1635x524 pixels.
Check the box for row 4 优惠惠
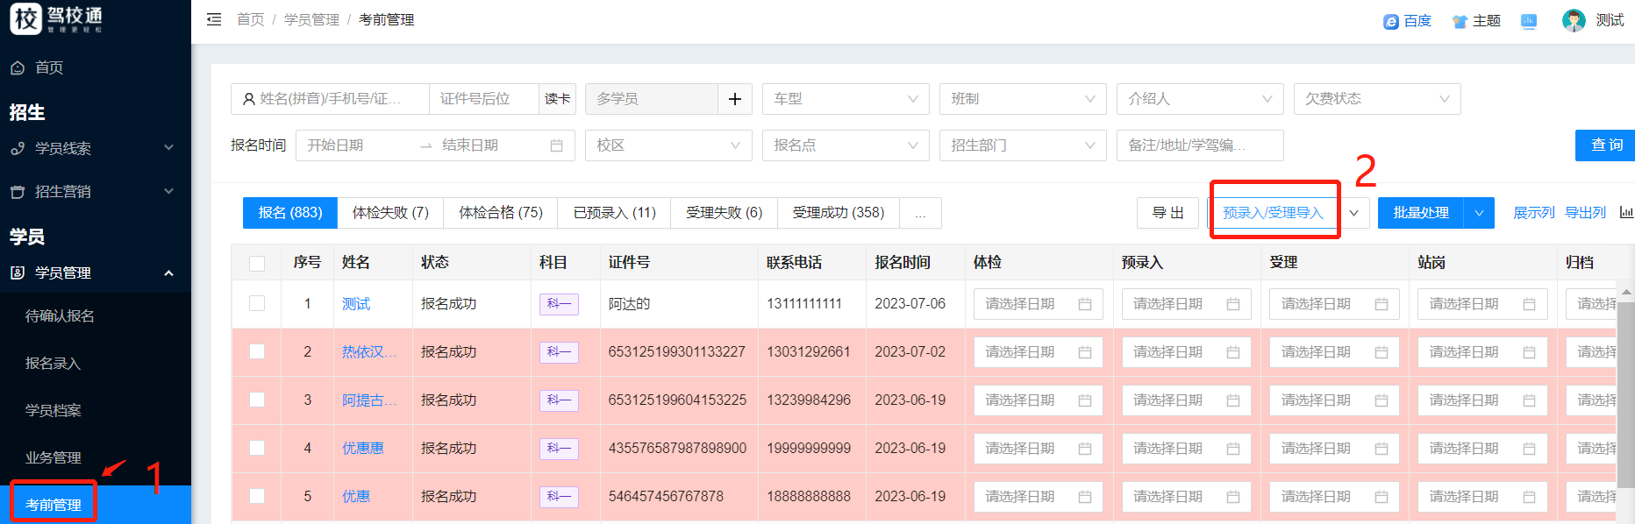point(257,448)
